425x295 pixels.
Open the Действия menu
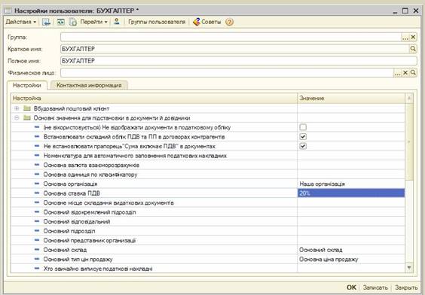pyautogui.click(x=20, y=22)
